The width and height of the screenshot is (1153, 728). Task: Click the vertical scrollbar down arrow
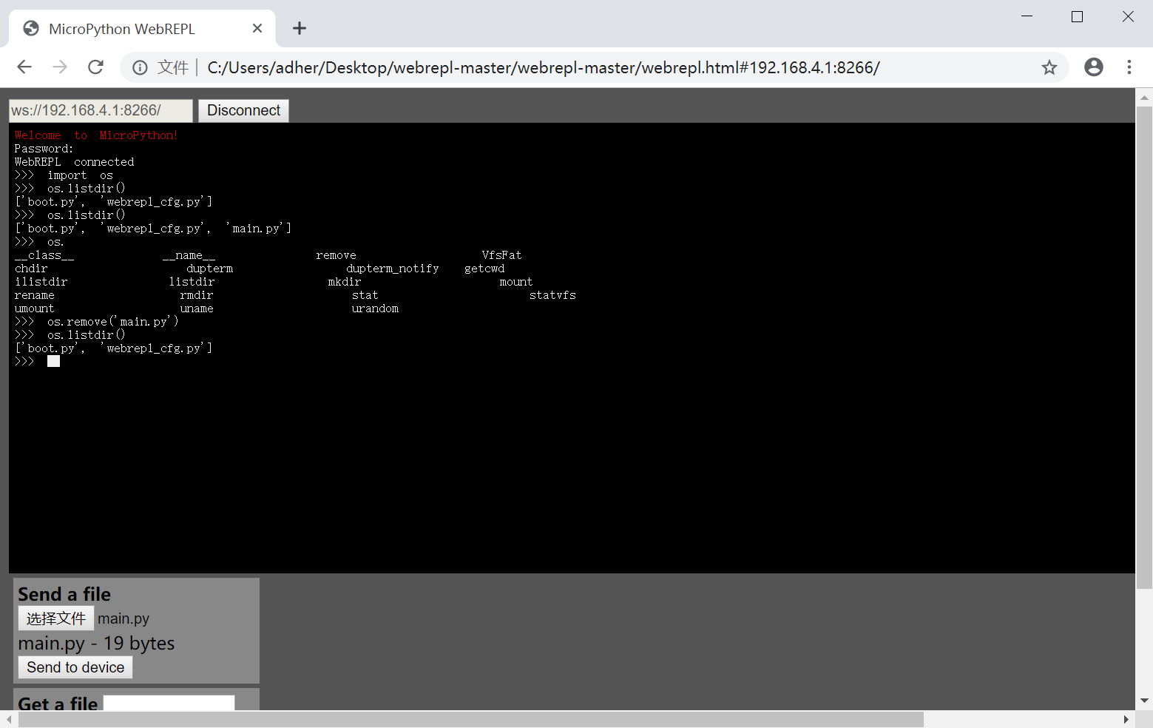coord(1144,701)
